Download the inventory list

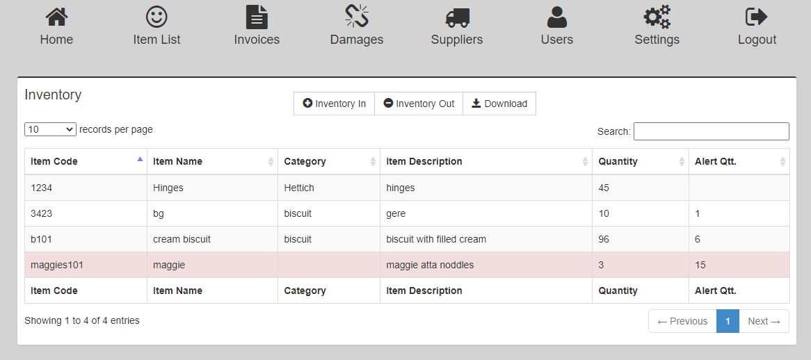(x=499, y=104)
